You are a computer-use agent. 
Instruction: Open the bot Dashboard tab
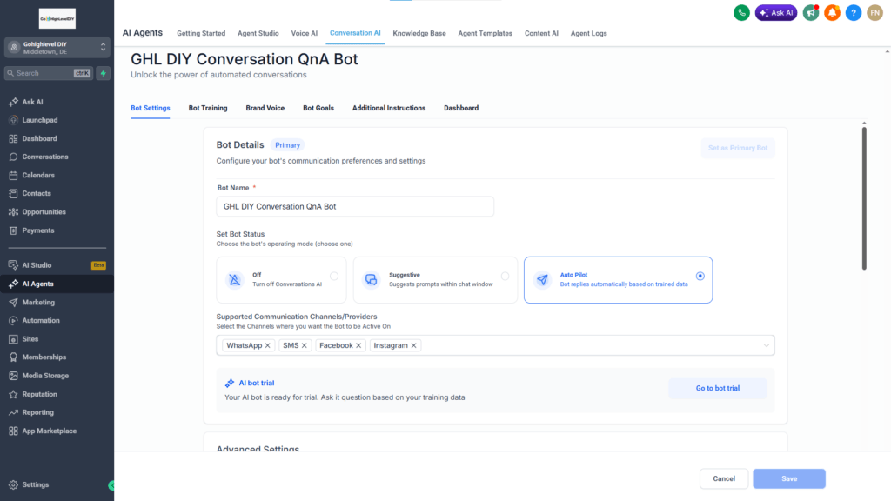(x=461, y=108)
